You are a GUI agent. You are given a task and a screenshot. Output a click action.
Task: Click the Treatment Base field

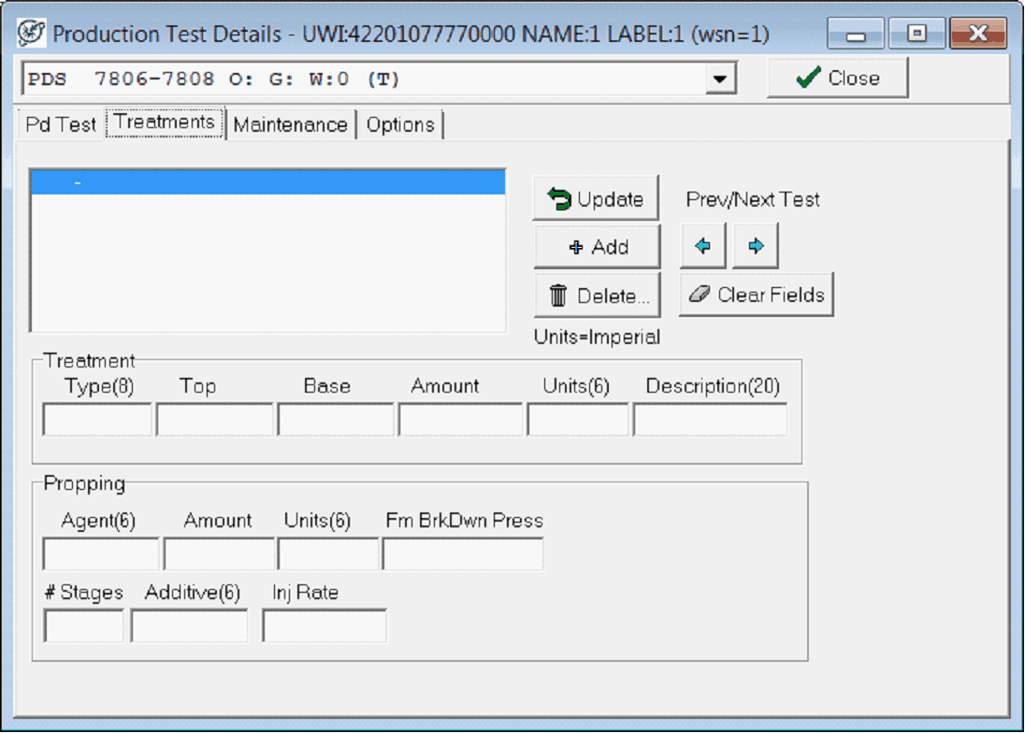point(335,420)
